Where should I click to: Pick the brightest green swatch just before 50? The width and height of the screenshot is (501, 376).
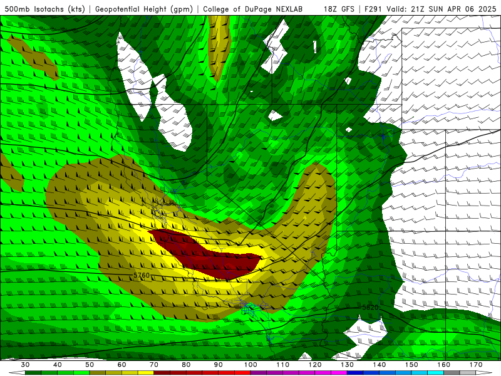pyautogui.click(x=81, y=373)
